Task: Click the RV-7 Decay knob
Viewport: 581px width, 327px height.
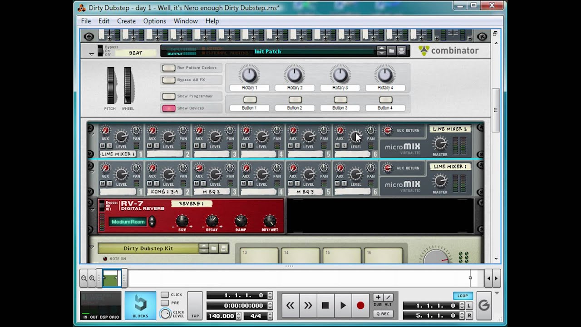Action: (212, 221)
